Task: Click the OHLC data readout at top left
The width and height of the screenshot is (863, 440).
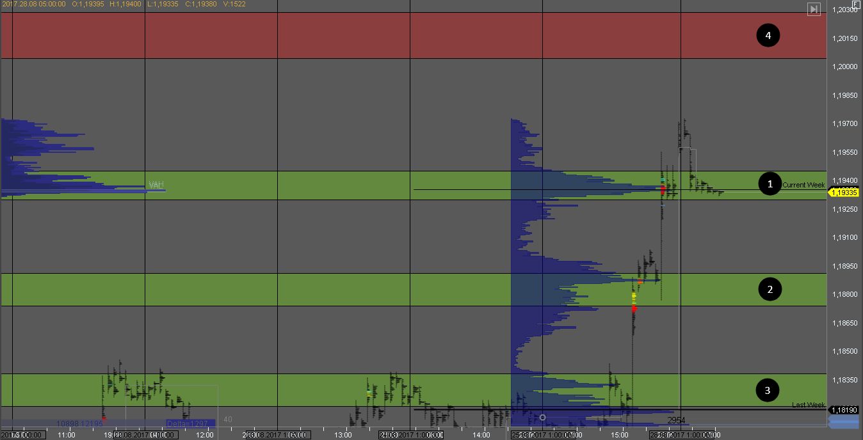Action: [x=130, y=4]
